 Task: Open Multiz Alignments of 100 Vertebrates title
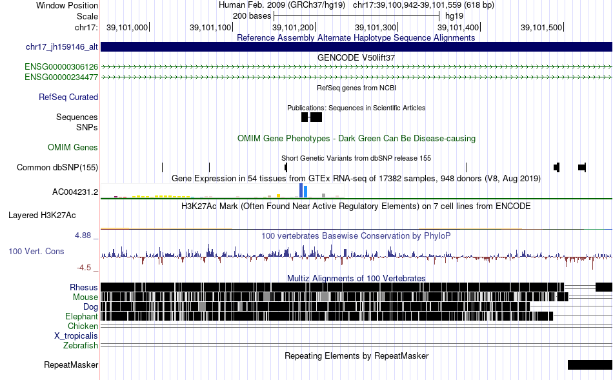click(356, 278)
